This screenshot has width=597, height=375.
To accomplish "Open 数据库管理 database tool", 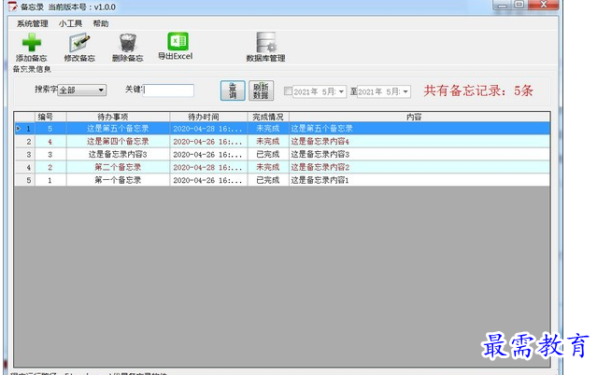I will coord(265,42).
